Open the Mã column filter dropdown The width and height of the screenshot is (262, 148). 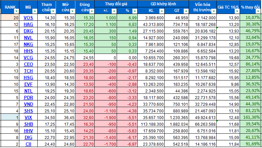click(35, 11)
